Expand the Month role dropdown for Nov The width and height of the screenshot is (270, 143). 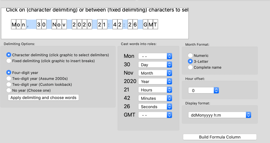click(155, 73)
